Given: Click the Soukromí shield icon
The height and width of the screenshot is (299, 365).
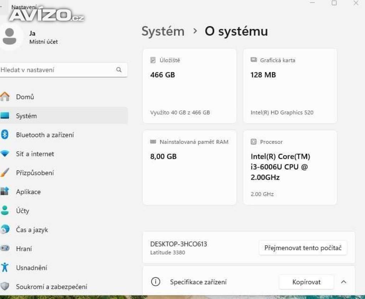Looking at the screenshot, I should click(x=5, y=286).
